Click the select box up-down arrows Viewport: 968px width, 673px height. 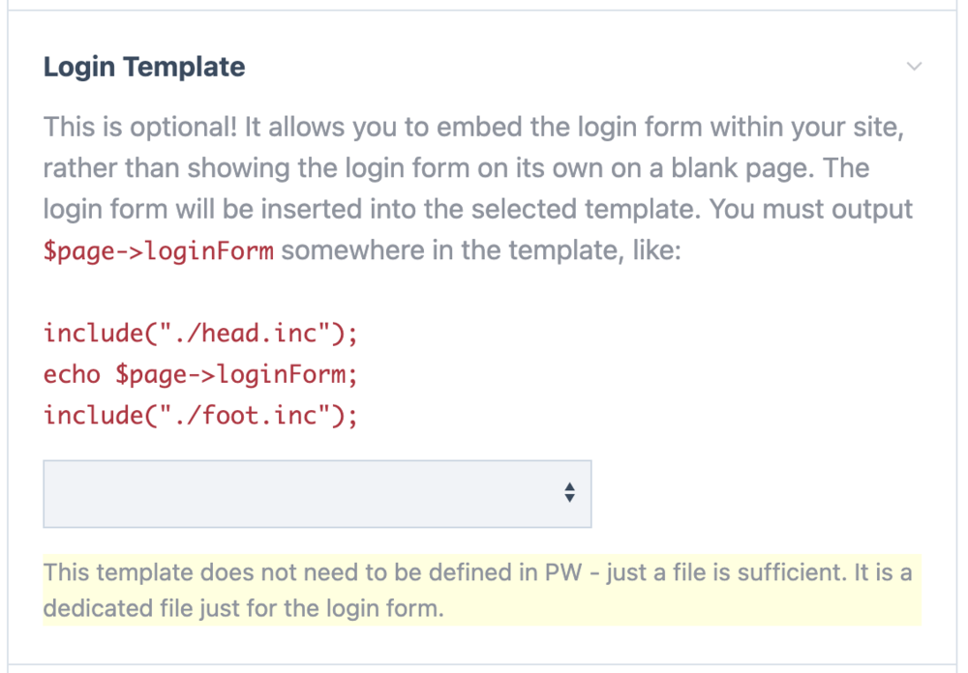(569, 493)
